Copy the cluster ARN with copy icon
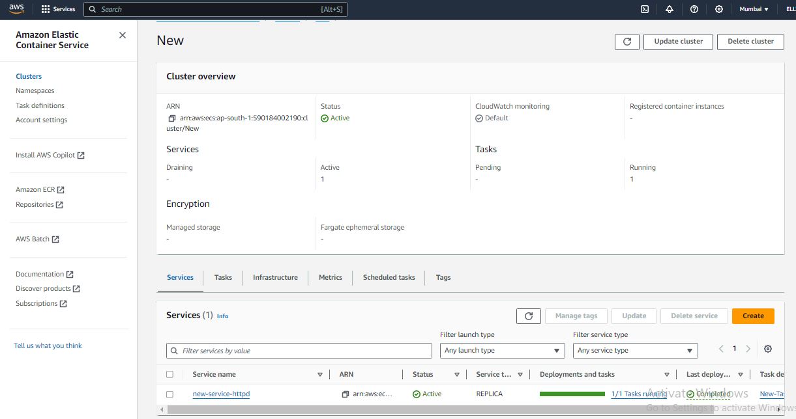796x419 pixels. point(172,118)
